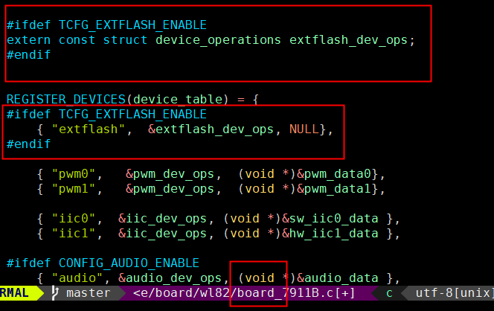
Task: Click the master branch name in status line
Action: pos(88,293)
